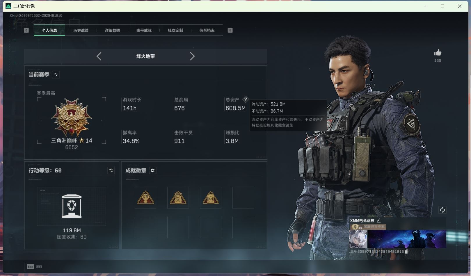Switch to the 历史战绩 tab
The image size is (471, 276).
(x=81, y=31)
